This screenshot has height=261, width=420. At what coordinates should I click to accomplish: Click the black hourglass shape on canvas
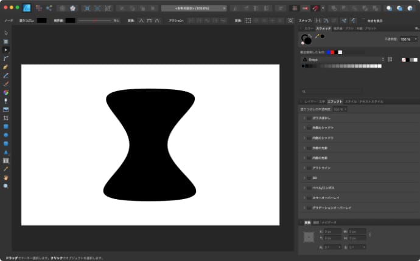click(x=150, y=146)
